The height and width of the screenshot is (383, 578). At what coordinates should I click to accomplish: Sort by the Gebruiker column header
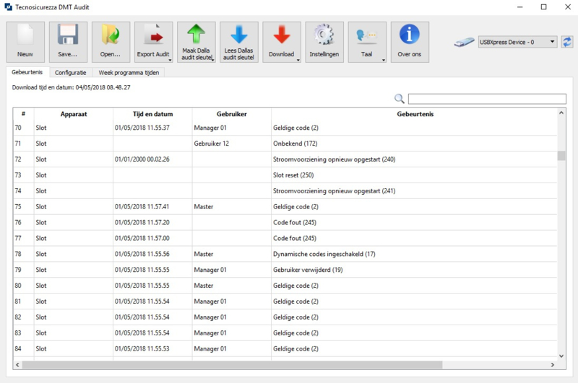[231, 114]
